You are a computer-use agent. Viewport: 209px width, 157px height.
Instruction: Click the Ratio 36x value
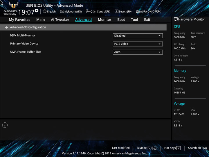coord(193,49)
